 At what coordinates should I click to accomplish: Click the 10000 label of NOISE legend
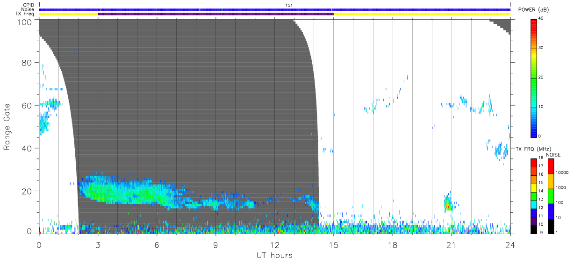click(x=562, y=172)
